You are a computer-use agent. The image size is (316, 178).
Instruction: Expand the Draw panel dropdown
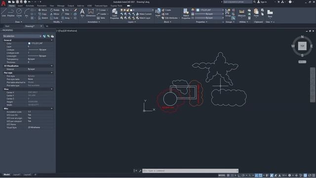[19, 22]
